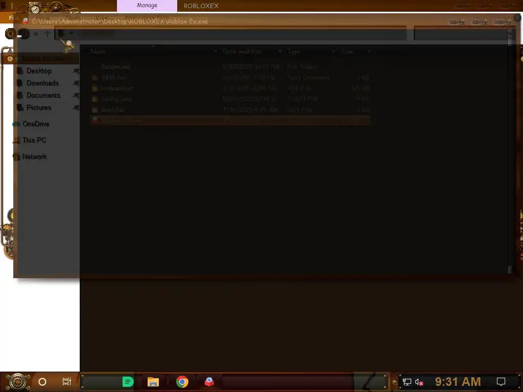Viewport: 523px width, 392px height.
Task: Sort files by the Type column
Action: [294, 52]
